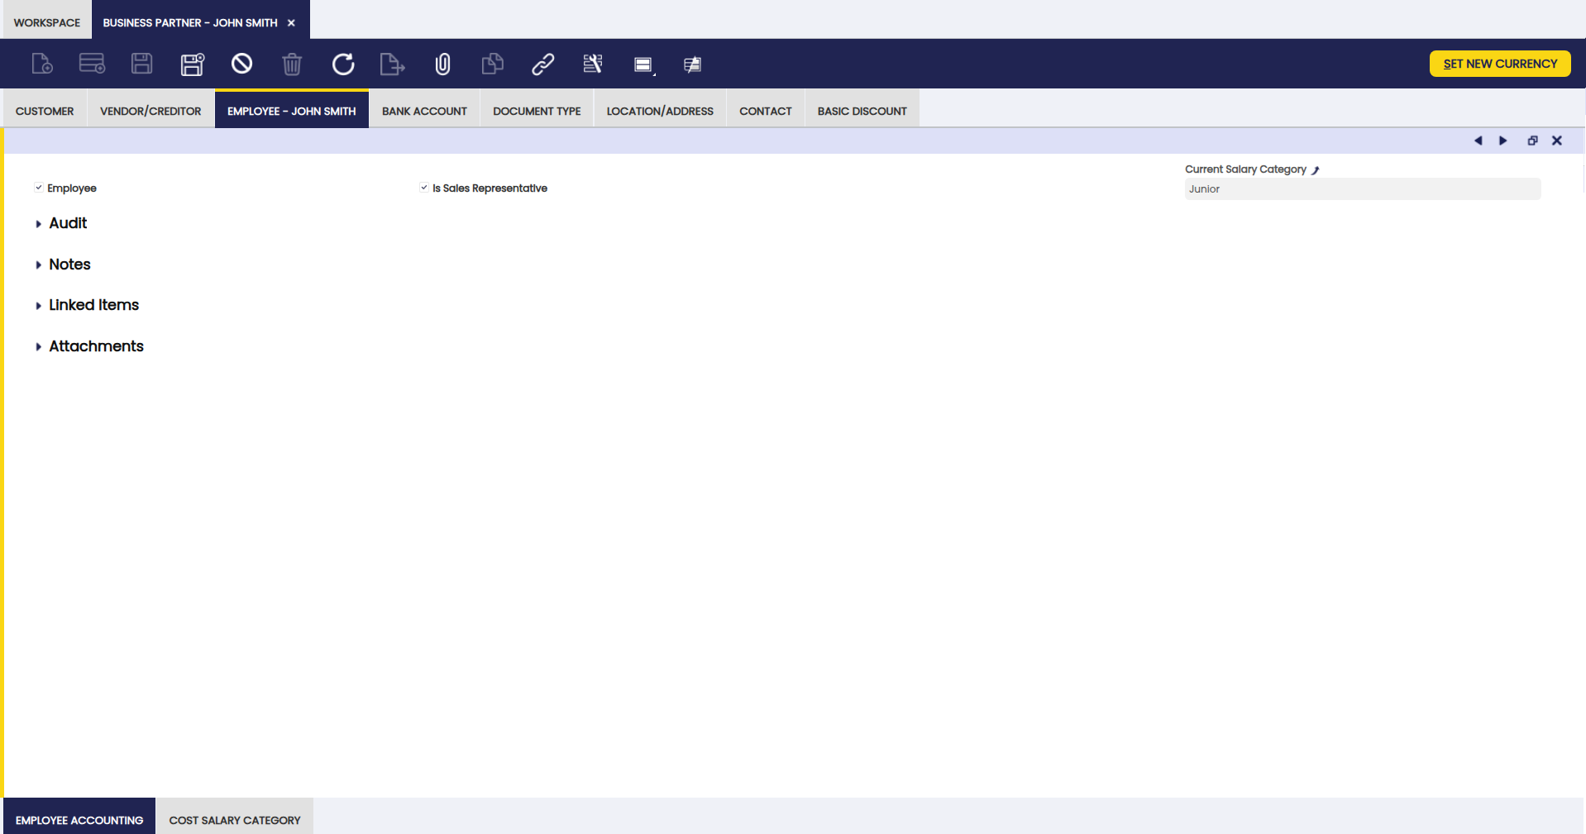Expand the Audit section
This screenshot has height=834, width=1586.
click(67, 223)
